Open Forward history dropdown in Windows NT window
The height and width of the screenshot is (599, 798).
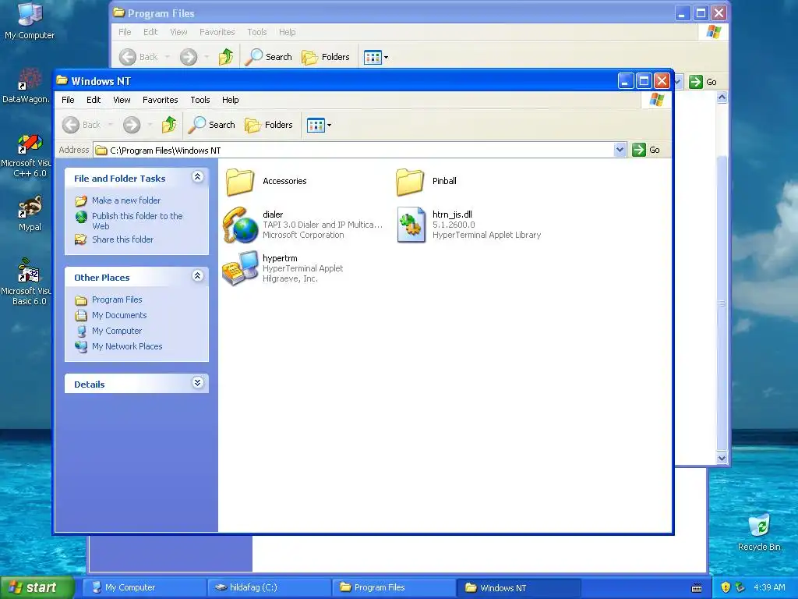pyautogui.click(x=150, y=125)
